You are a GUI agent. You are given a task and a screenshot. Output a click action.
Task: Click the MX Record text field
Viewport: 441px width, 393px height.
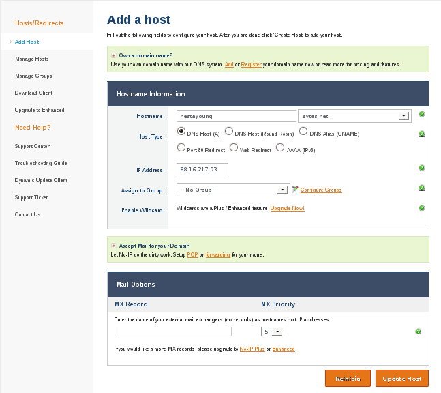(173, 332)
